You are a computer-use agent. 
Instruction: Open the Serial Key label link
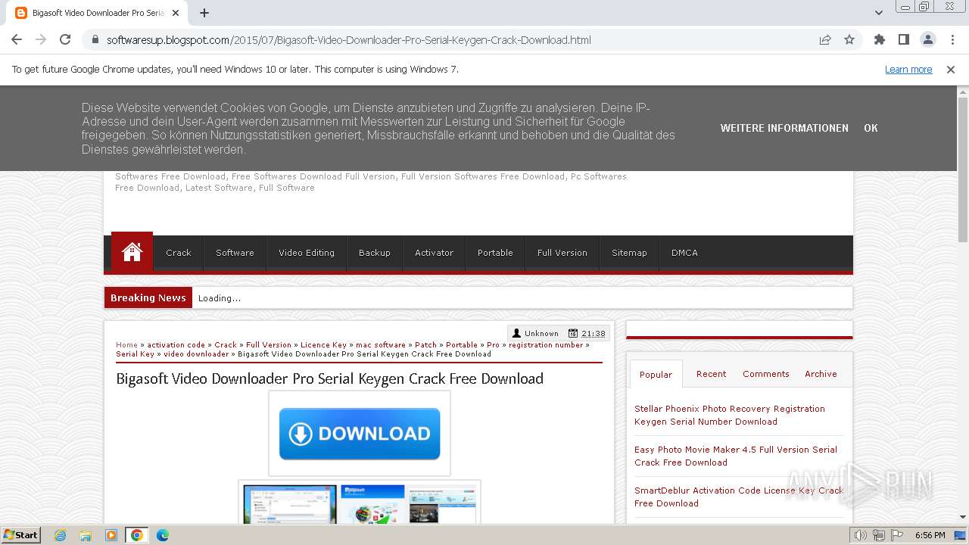135,354
